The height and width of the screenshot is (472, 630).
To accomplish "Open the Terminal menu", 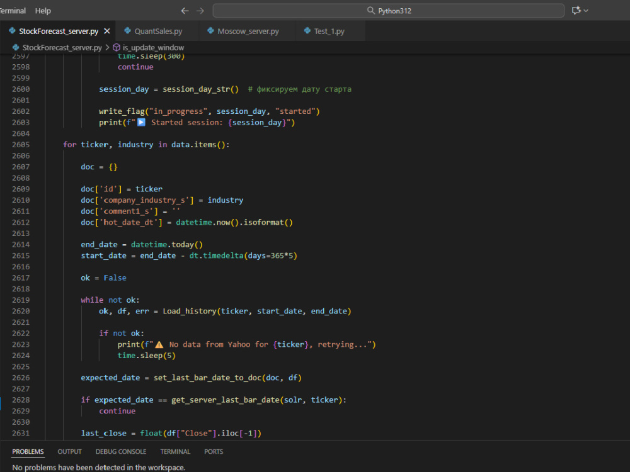I will (x=12, y=11).
